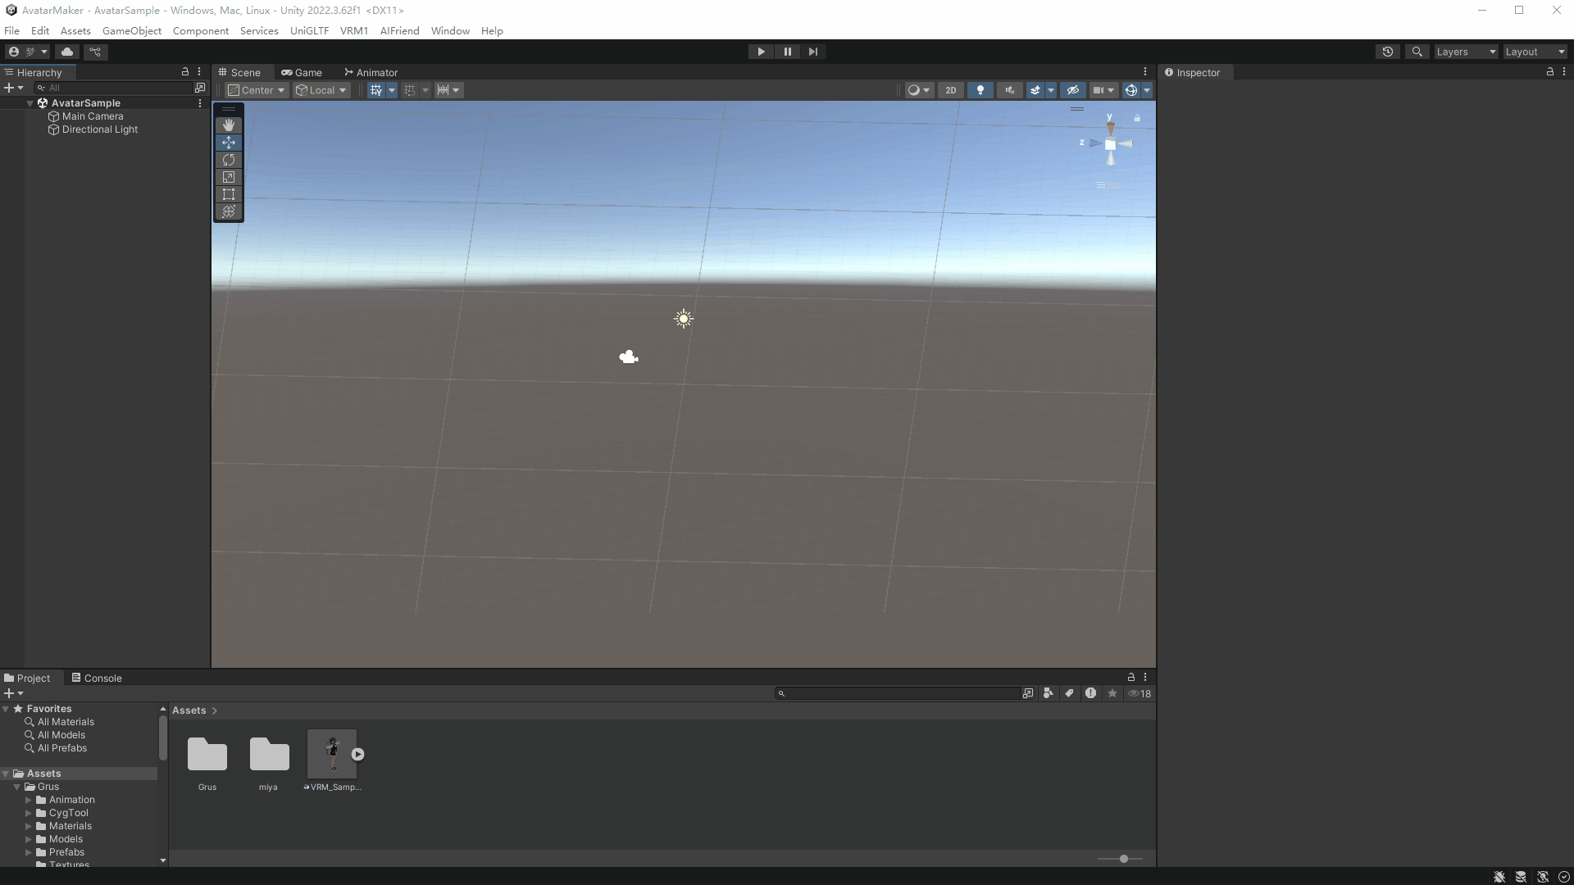1574x885 pixels.
Task: Adjust the asset icon size slider
Action: tap(1123, 859)
